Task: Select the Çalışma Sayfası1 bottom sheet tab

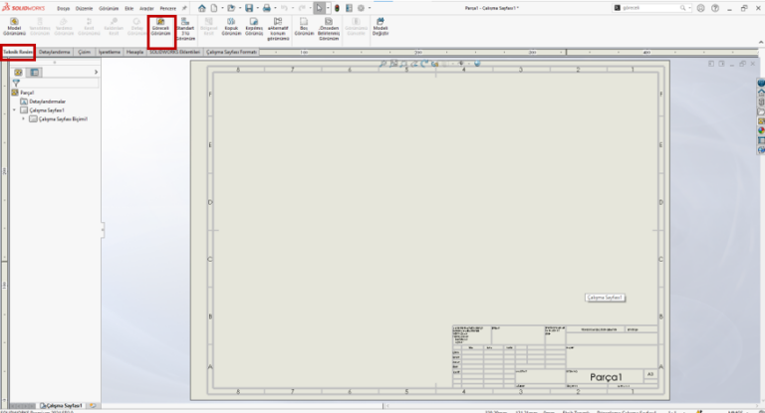Action: coord(64,406)
